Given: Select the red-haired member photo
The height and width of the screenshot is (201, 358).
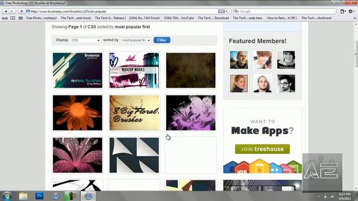Looking at the screenshot, I should click(x=262, y=60).
